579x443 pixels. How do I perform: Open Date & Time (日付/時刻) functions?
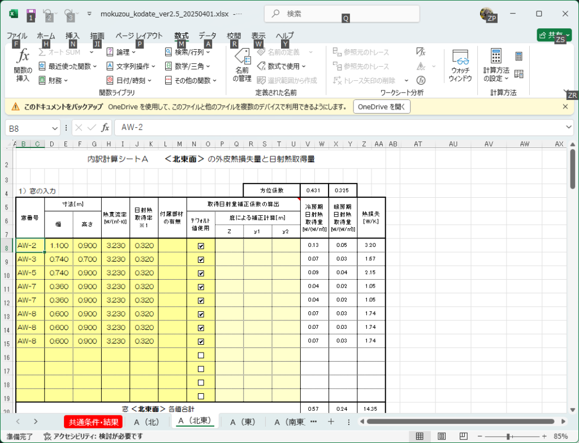[x=129, y=80]
